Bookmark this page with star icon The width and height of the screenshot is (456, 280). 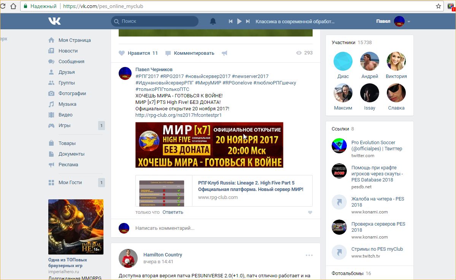click(x=439, y=6)
